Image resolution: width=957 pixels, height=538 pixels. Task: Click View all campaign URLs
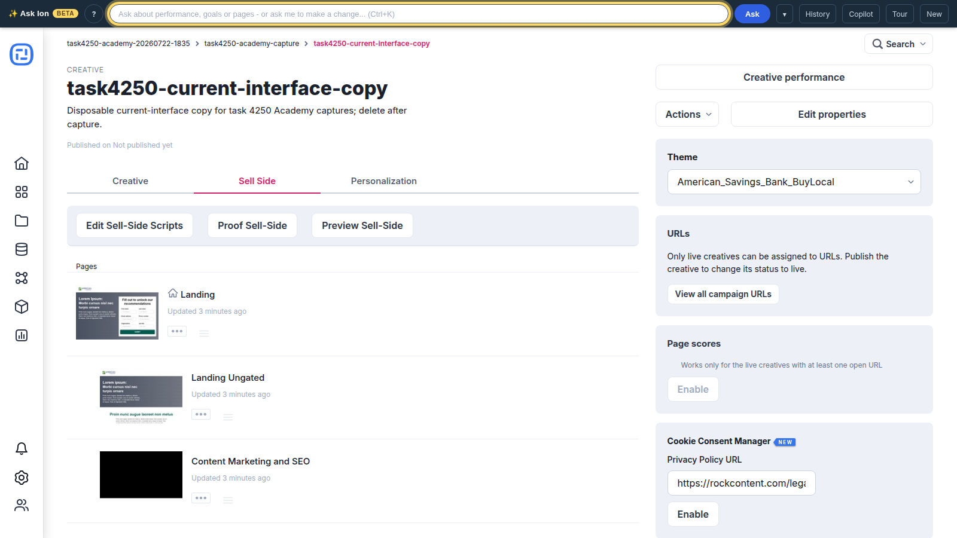(723, 294)
